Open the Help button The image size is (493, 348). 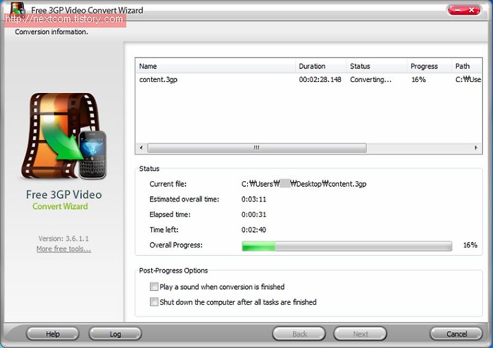coord(53,334)
